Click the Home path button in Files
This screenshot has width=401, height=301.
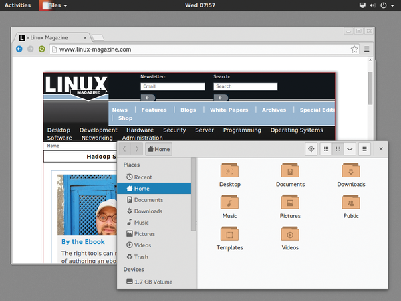(x=159, y=149)
